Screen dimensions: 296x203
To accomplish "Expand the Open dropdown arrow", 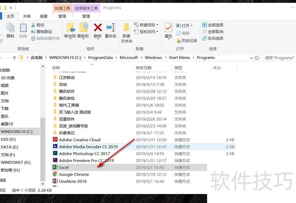I will (191, 25).
